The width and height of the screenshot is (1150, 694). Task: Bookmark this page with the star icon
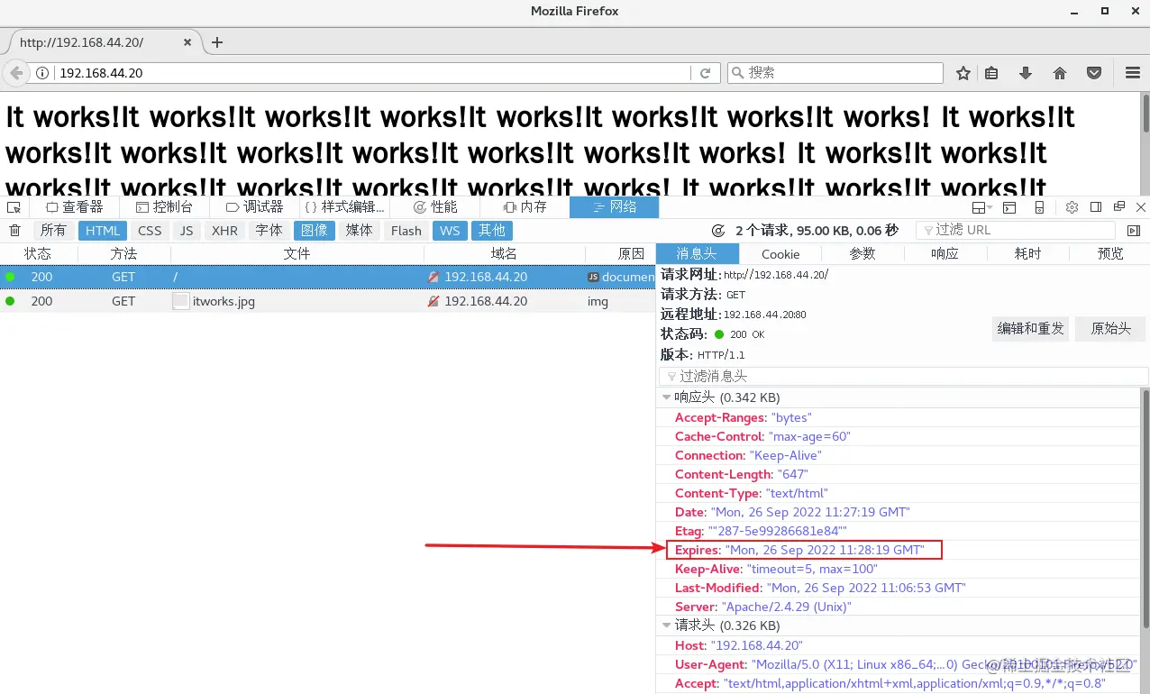(963, 73)
